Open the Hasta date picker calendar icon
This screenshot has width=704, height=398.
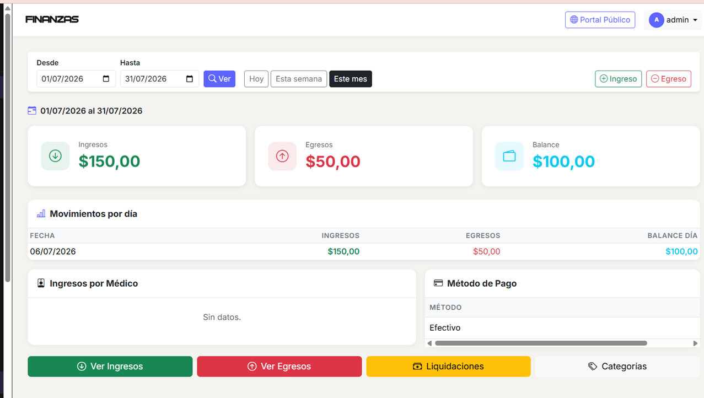click(x=190, y=79)
